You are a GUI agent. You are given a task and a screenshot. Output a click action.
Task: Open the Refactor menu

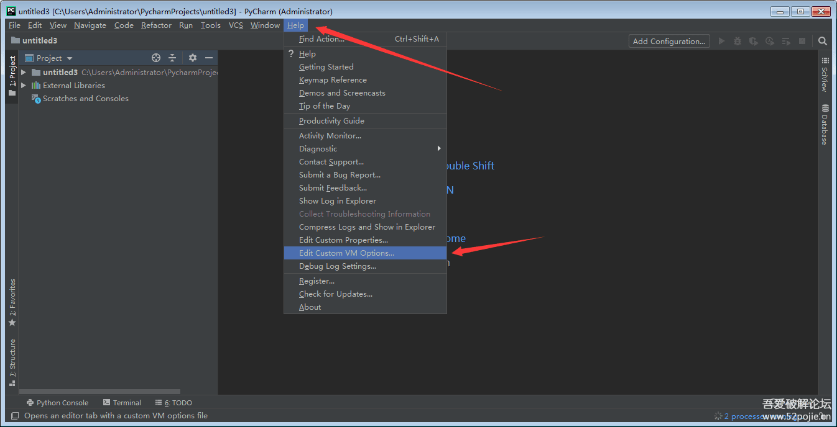(156, 25)
